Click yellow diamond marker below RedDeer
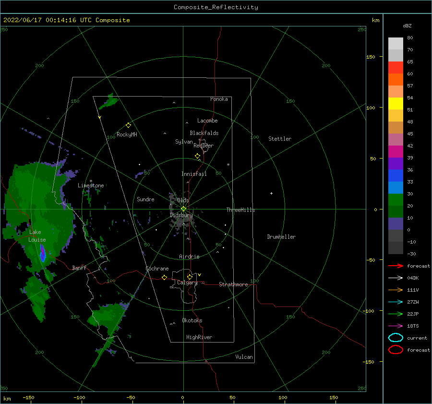The image size is (432, 404). click(x=198, y=156)
